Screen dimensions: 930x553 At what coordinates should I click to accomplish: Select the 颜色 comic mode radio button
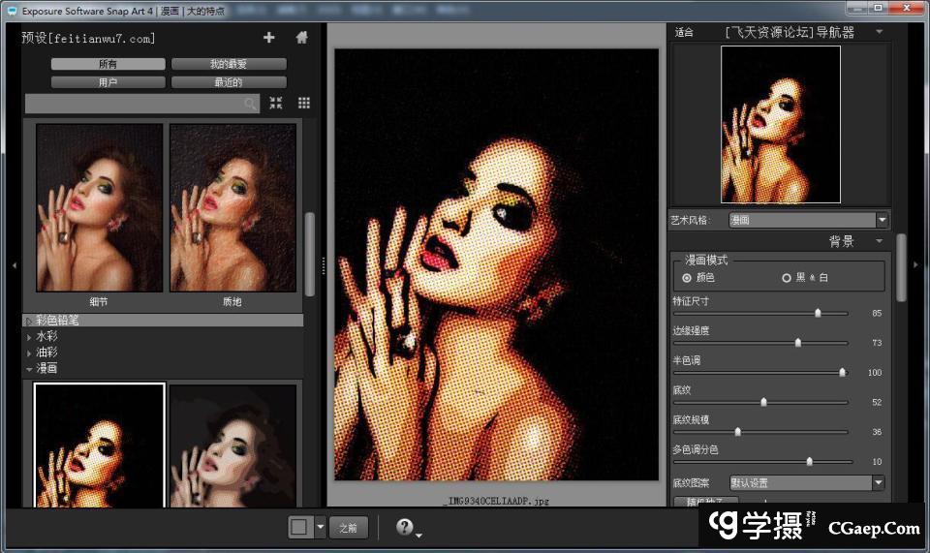(687, 278)
